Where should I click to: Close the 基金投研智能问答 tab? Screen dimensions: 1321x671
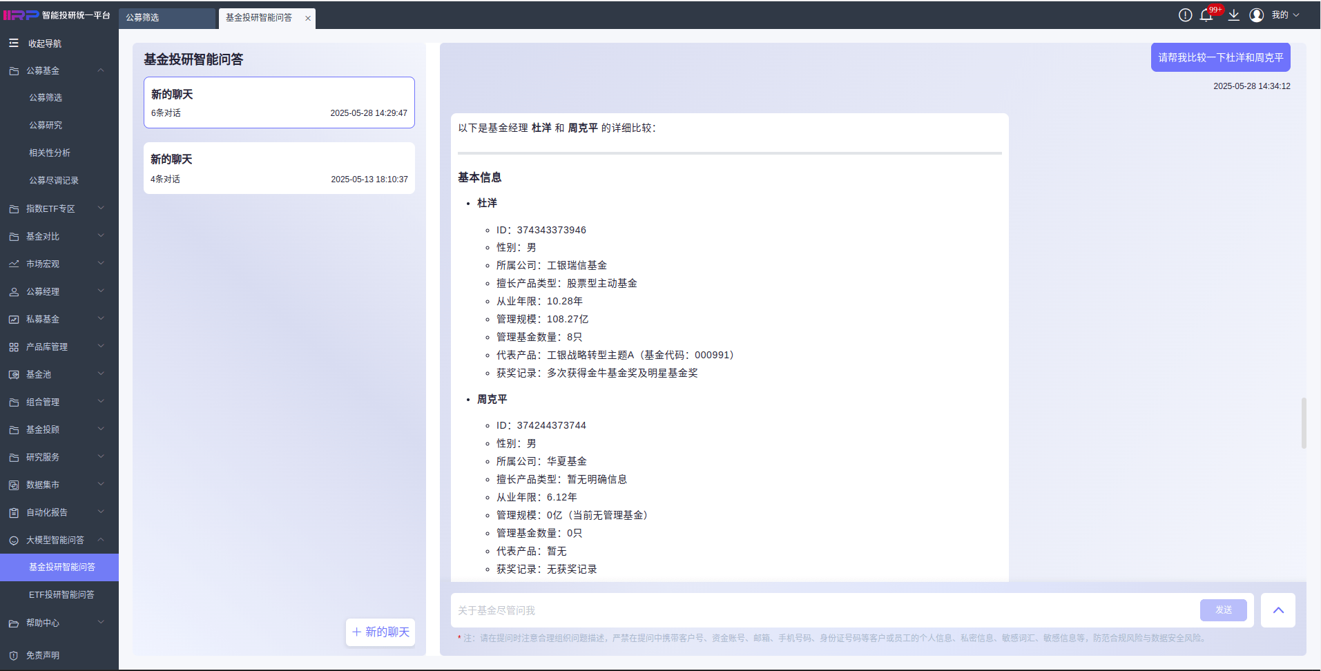coord(308,19)
